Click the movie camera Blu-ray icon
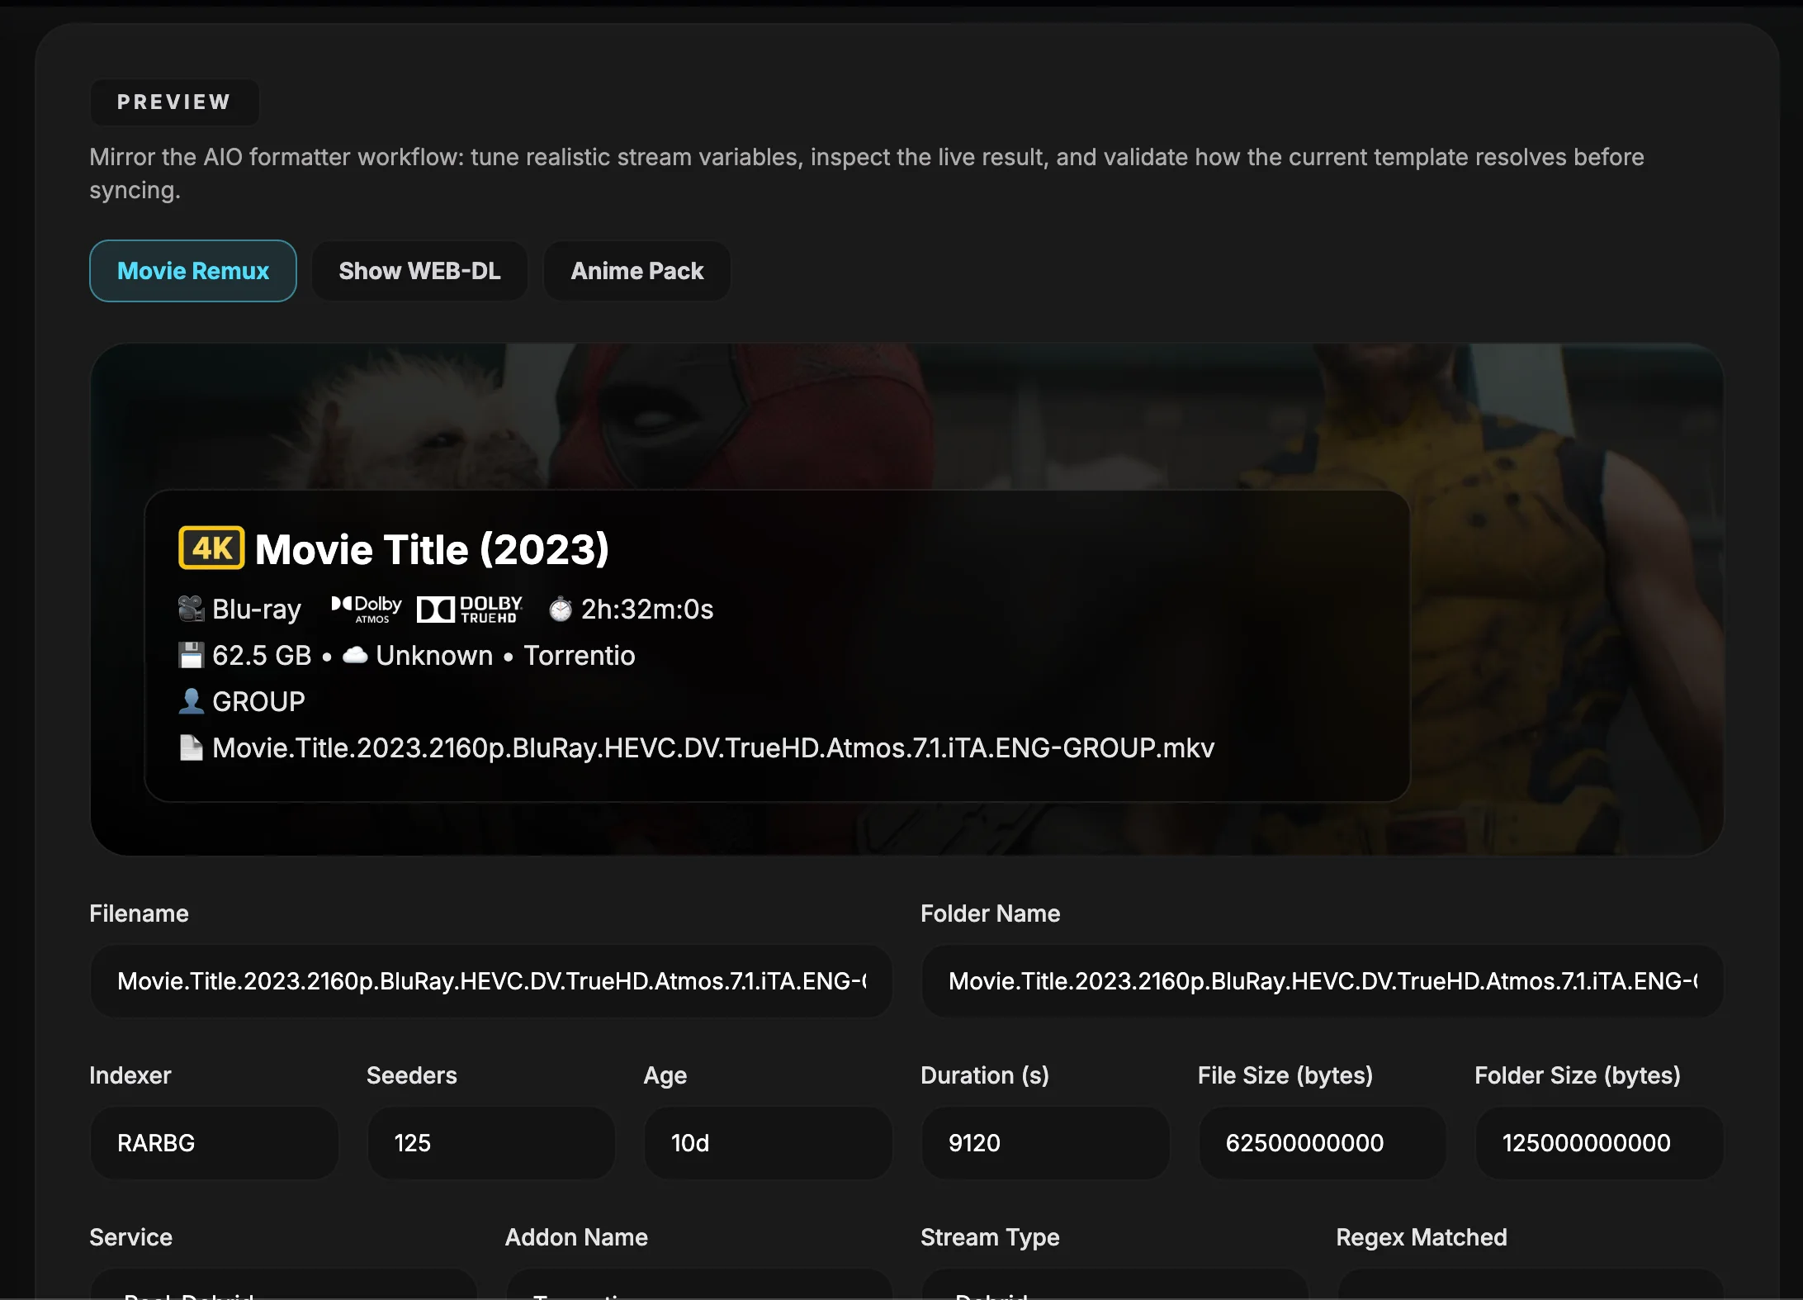 191,609
